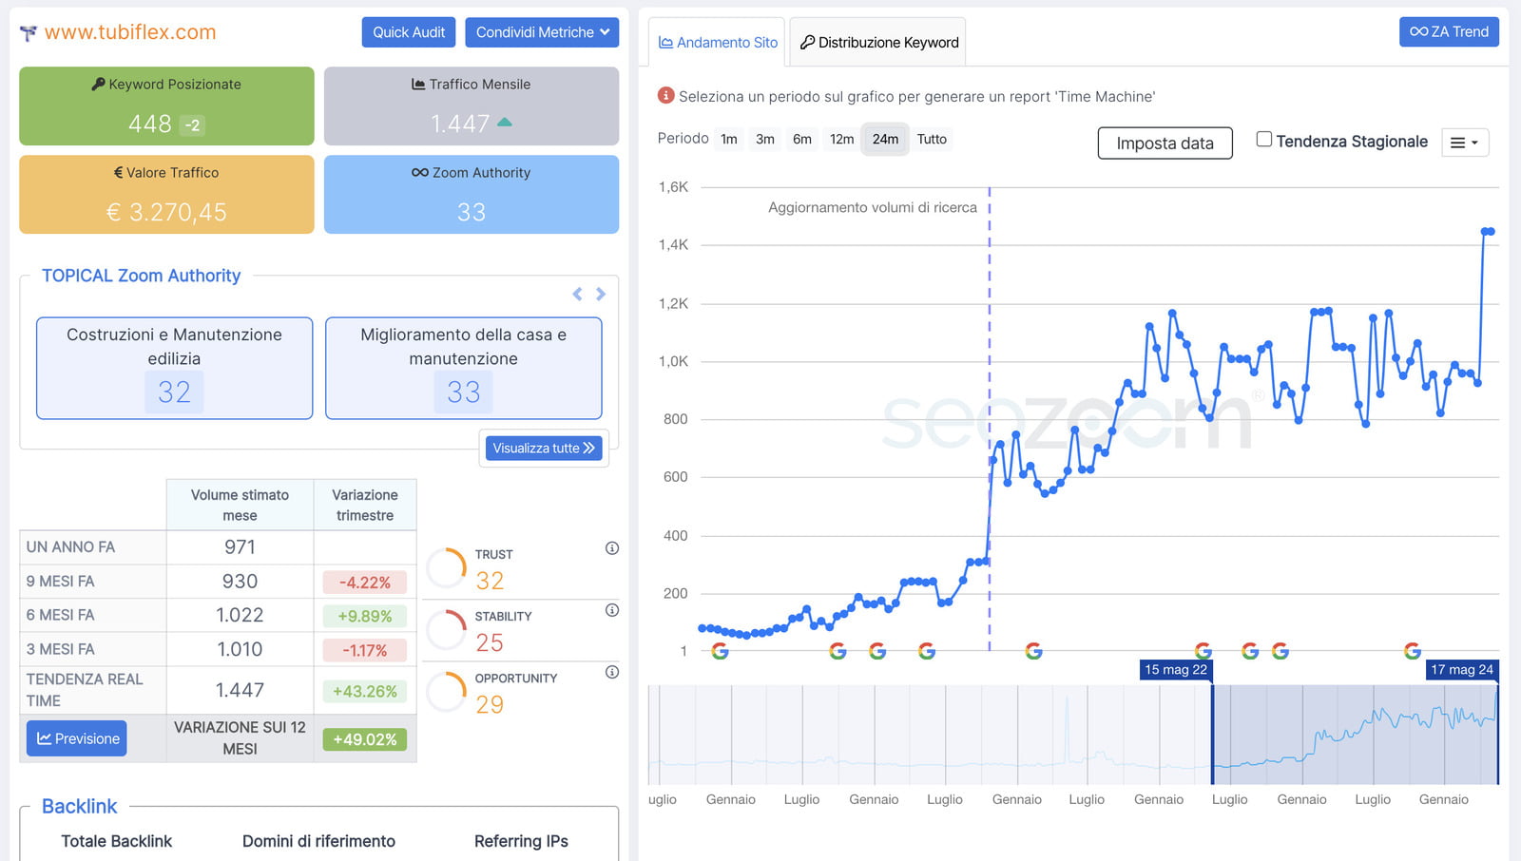Click the STABILITY info icon
1521x861 pixels.
click(612, 610)
